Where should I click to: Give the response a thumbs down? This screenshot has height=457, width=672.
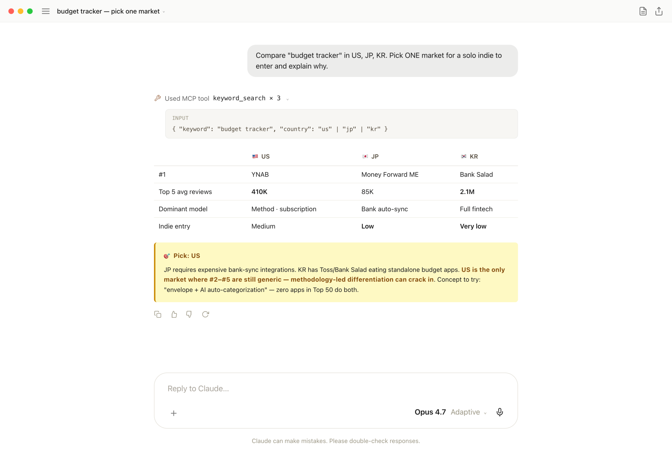coord(189,314)
